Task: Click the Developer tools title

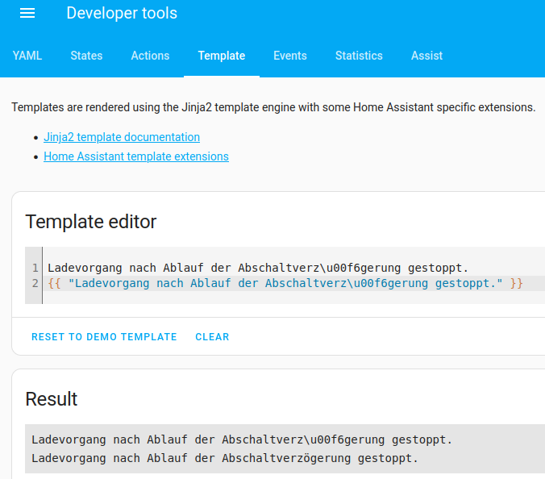Action: pyautogui.click(x=122, y=13)
